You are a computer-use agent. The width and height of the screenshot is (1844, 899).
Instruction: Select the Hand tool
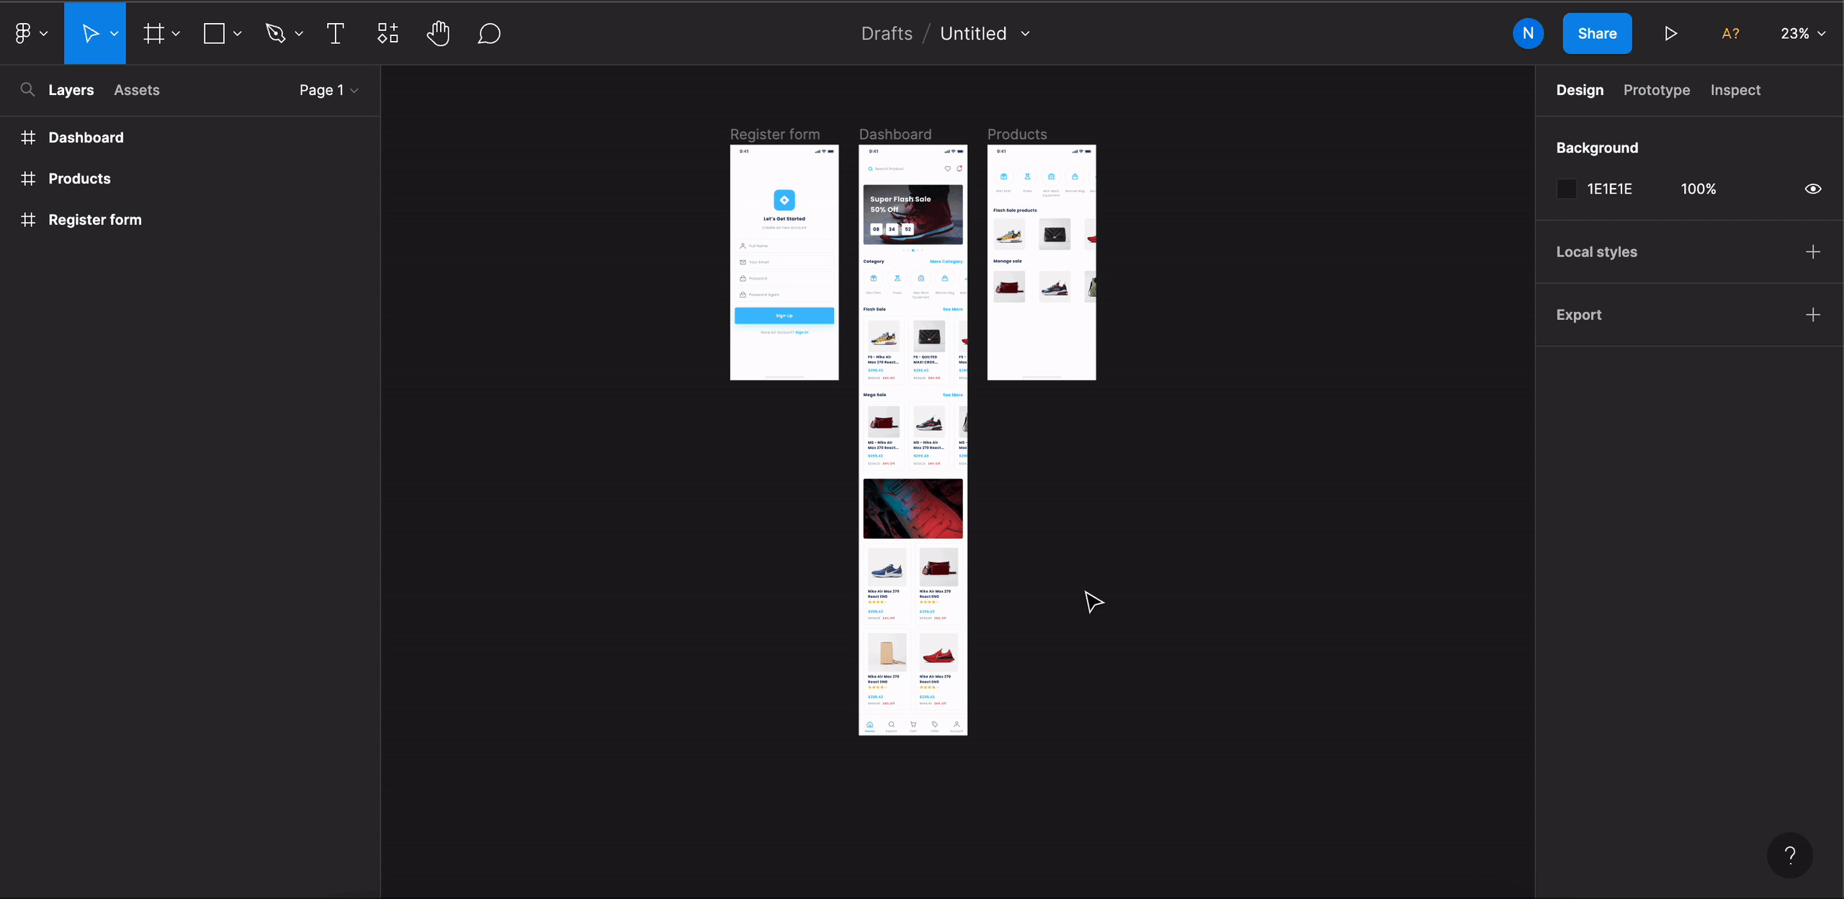[x=439, y=33]
